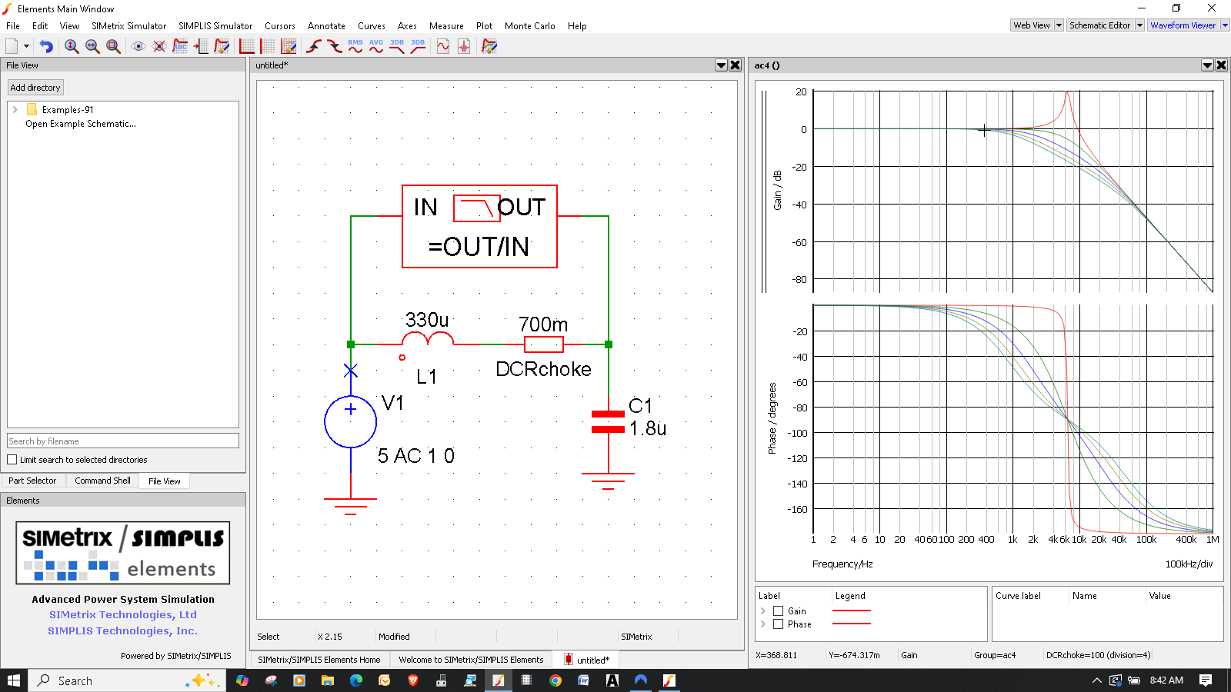This screenshot has width=1231, height=692.
Task: Select the zoom box magnifier icon
Action: (113, 46)
